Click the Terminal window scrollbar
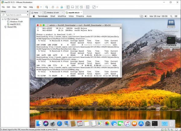 click(x=121, y=69)
